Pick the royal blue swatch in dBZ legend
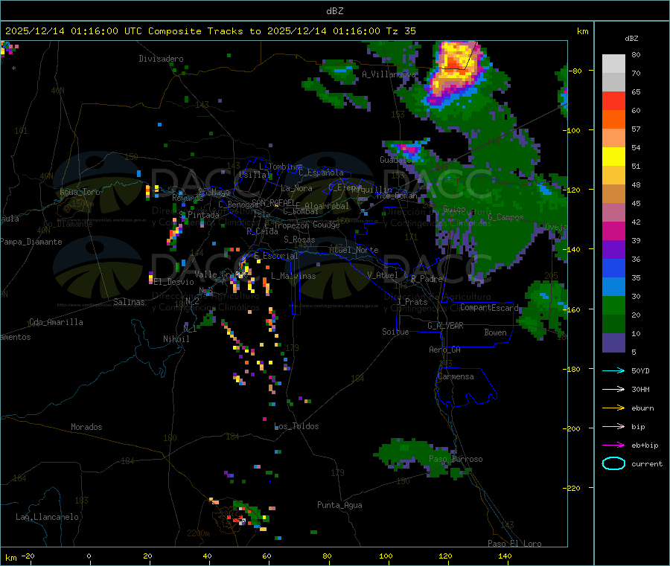Viewport: 670px width, 566px height. [613, 268]
